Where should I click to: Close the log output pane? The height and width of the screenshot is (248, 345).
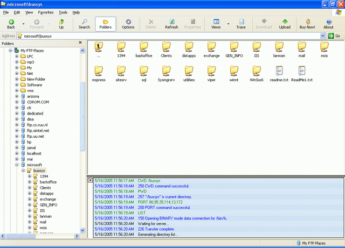tap(90, 180)
